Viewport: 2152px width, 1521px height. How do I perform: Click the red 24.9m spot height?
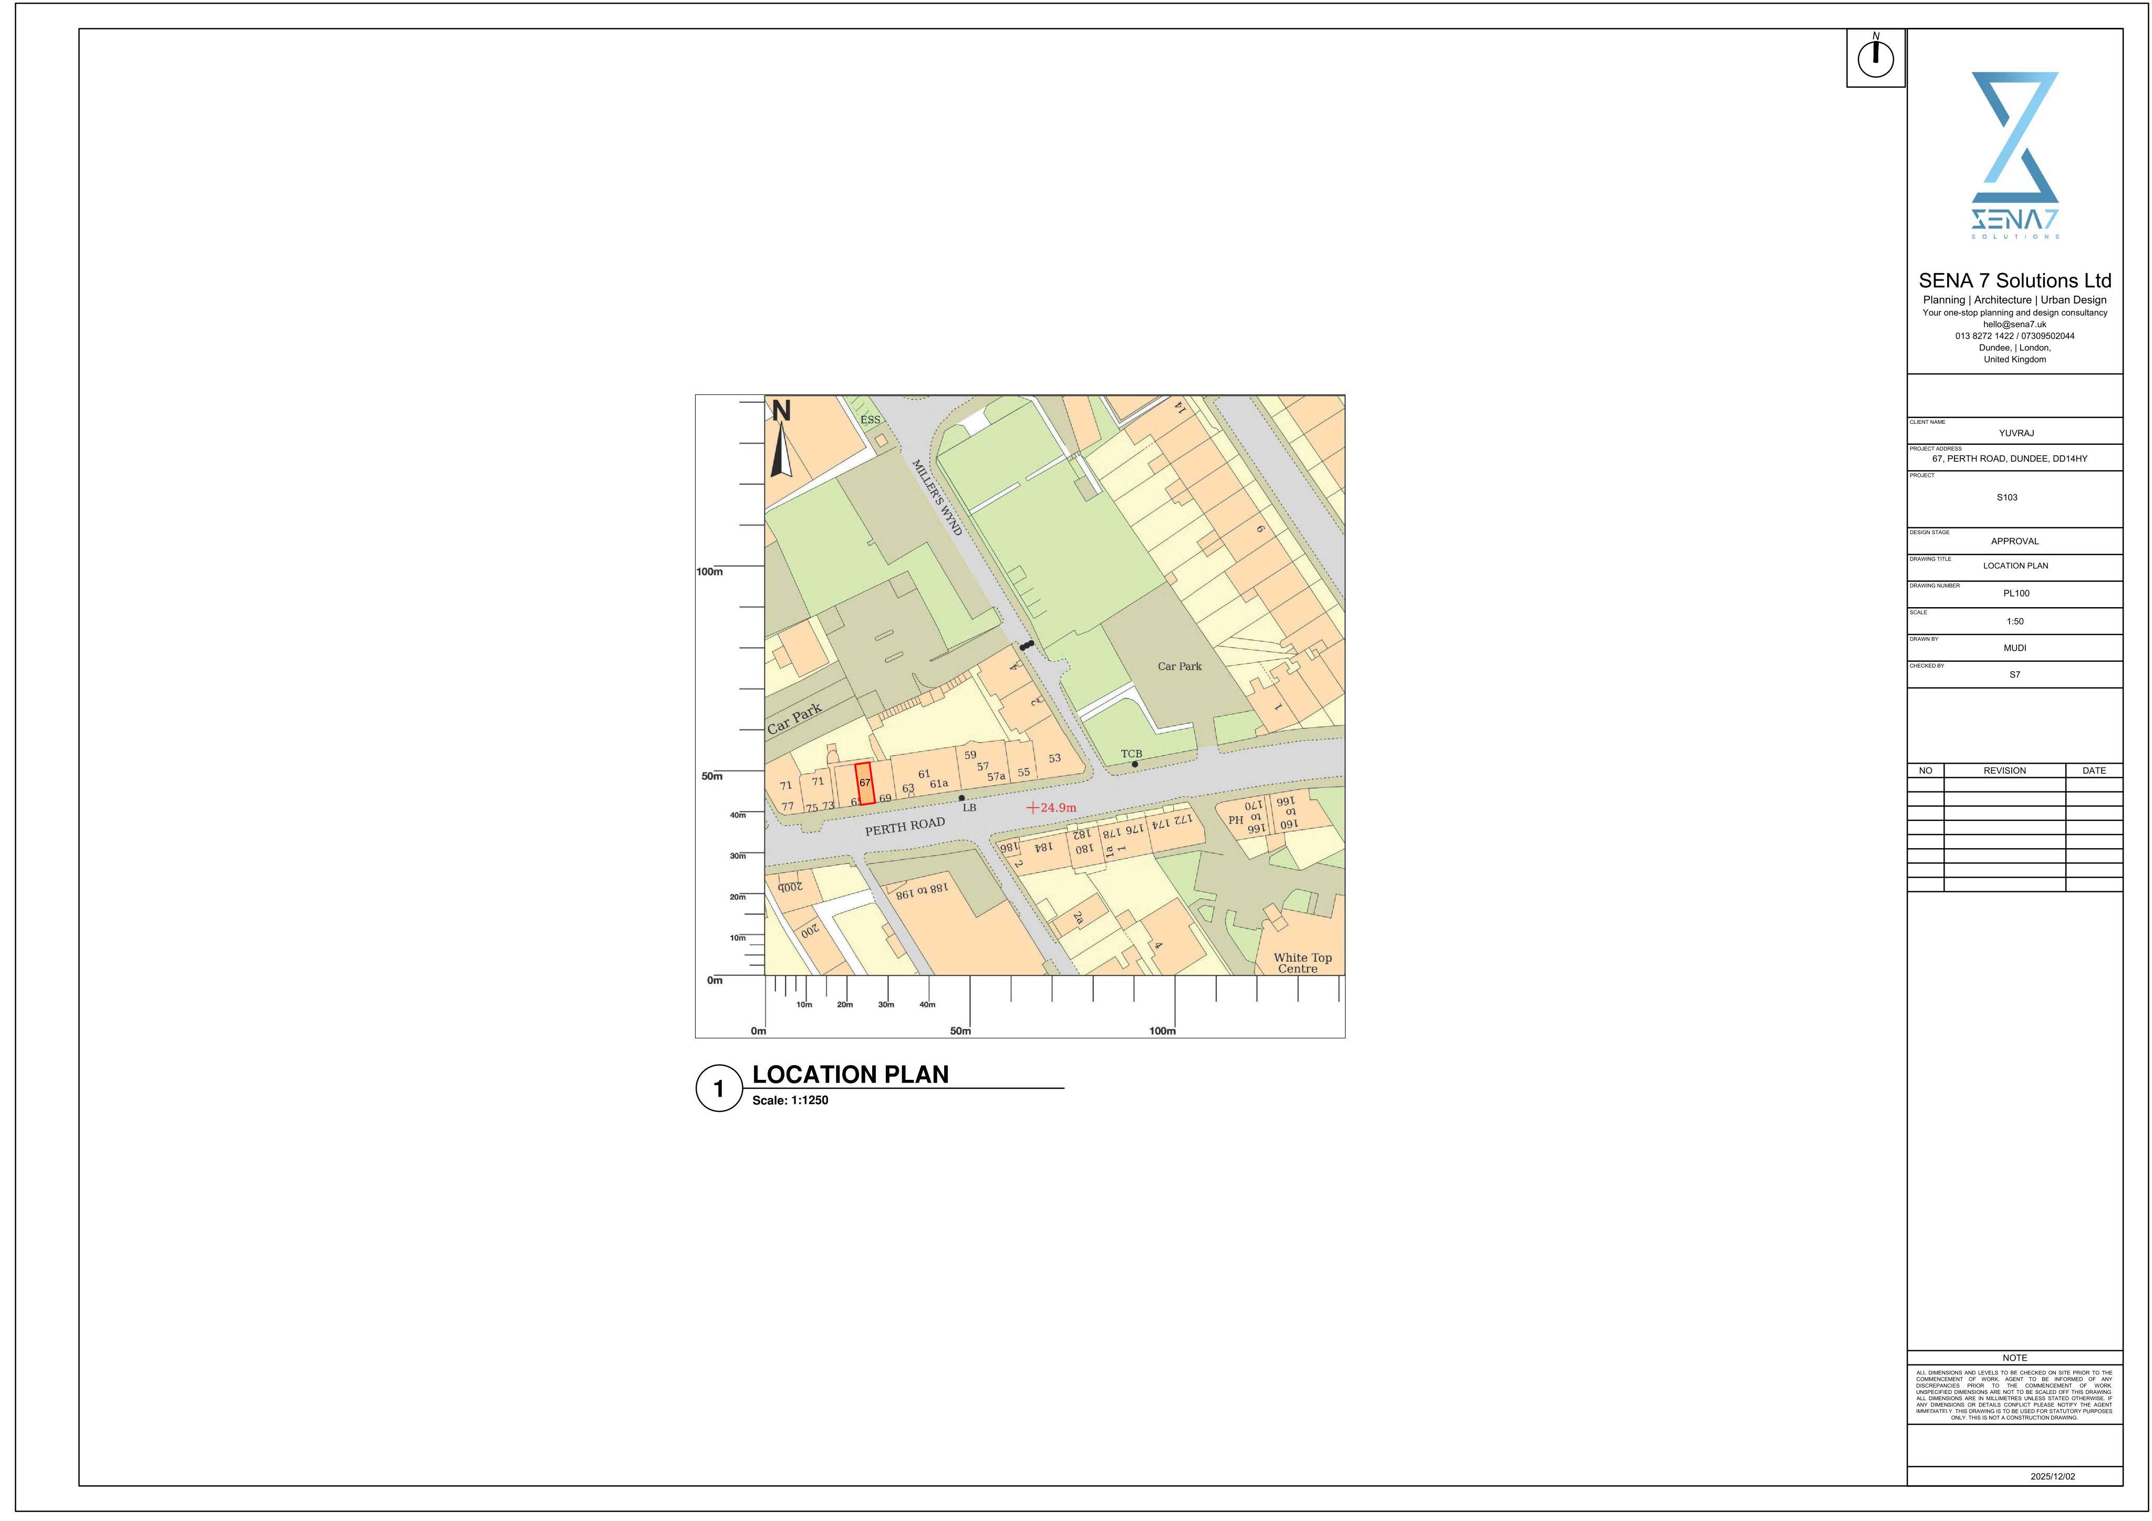click(x=1052, y=808)
